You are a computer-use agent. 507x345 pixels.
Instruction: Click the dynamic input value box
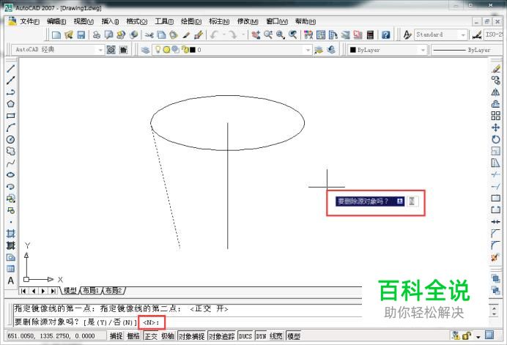tap(412, 201)
